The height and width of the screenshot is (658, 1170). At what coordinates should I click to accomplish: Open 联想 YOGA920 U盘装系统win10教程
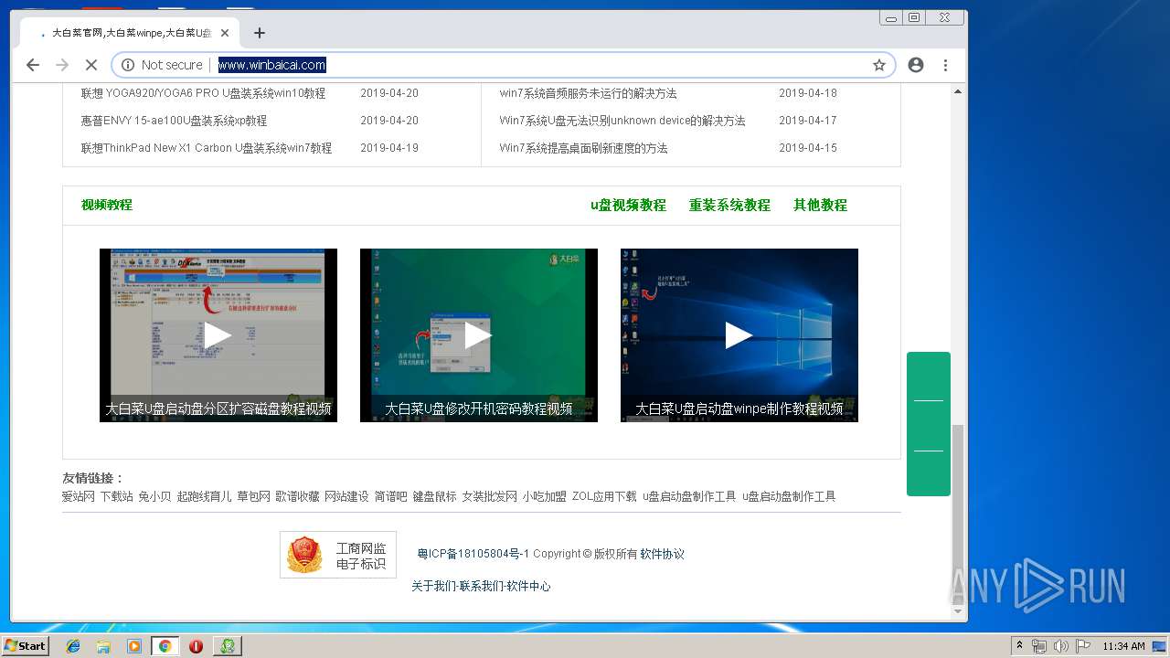tap(203, 93)
